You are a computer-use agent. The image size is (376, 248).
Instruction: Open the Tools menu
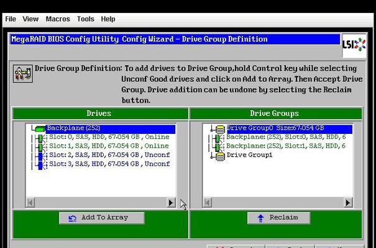click(86, 19)
